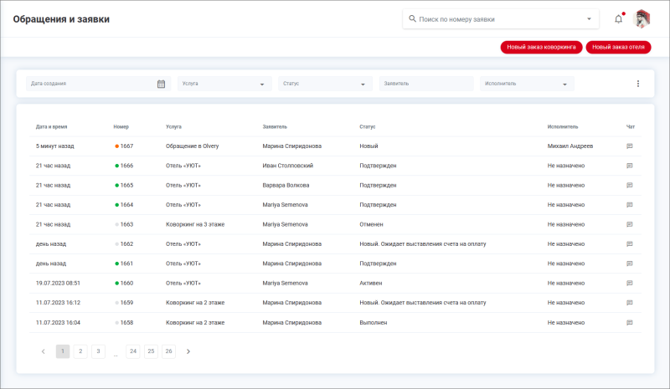Click the Дата и время column header
The height and width of the screenshot is (389, 670).
51,127
